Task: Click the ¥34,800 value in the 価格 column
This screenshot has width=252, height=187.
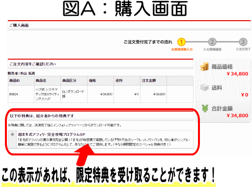Action: click(x=106, y=94)
